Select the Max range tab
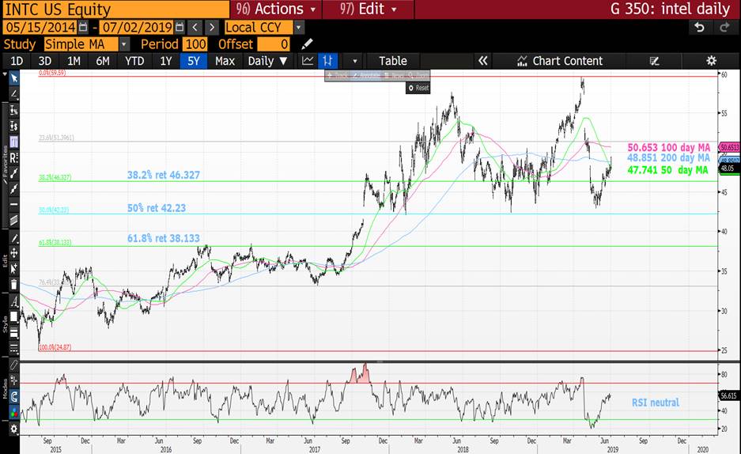The height and width of the screenshot is (454, 741). point(225,61)
